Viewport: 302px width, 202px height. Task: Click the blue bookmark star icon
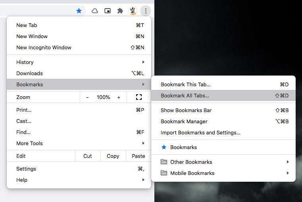(x=79, y=11)
